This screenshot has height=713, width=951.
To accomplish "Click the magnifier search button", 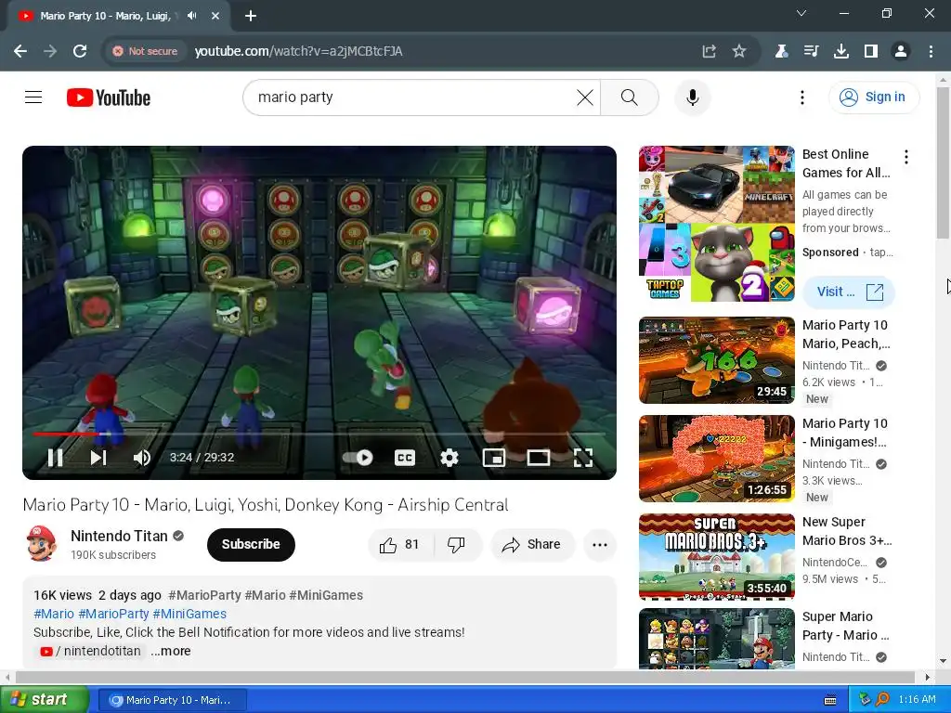I will 629,97.
